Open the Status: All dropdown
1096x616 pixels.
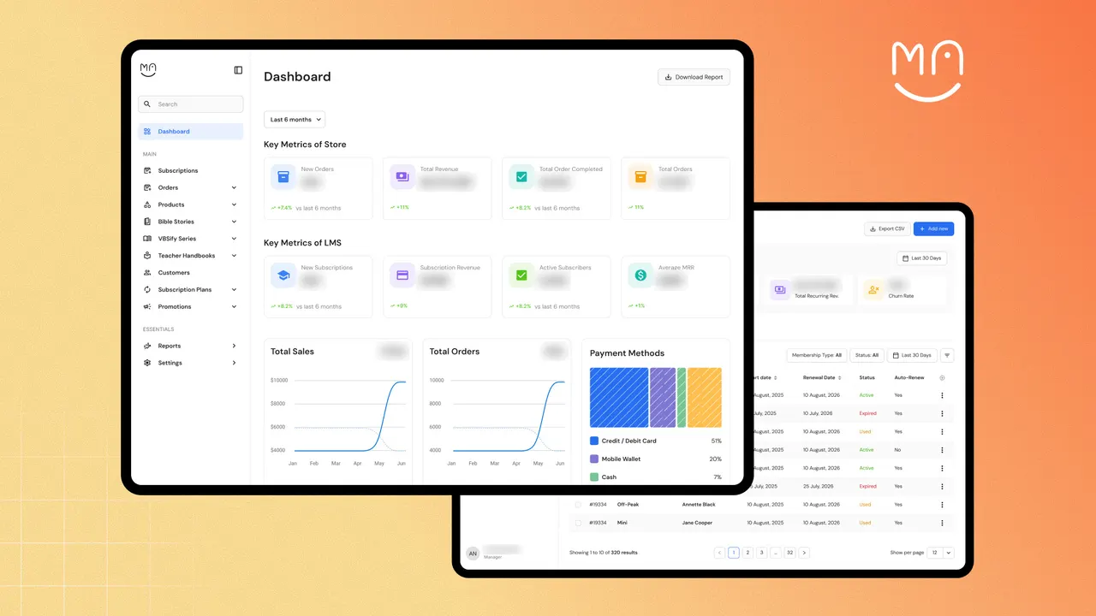tap(867, 355)
